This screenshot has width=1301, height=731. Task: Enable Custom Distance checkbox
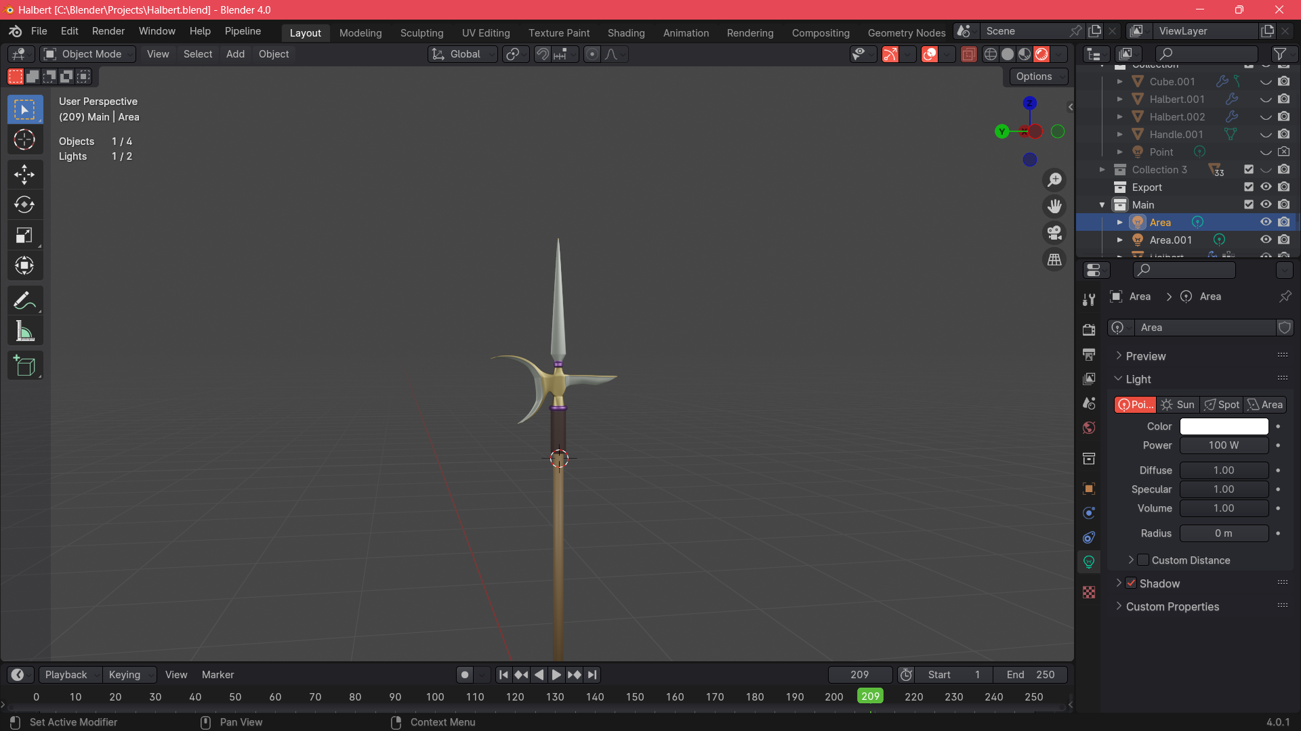click(x=1143, y=560)
